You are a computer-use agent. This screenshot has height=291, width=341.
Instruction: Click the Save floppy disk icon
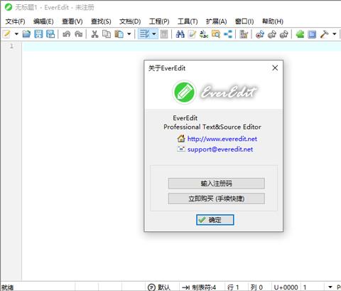38,34
